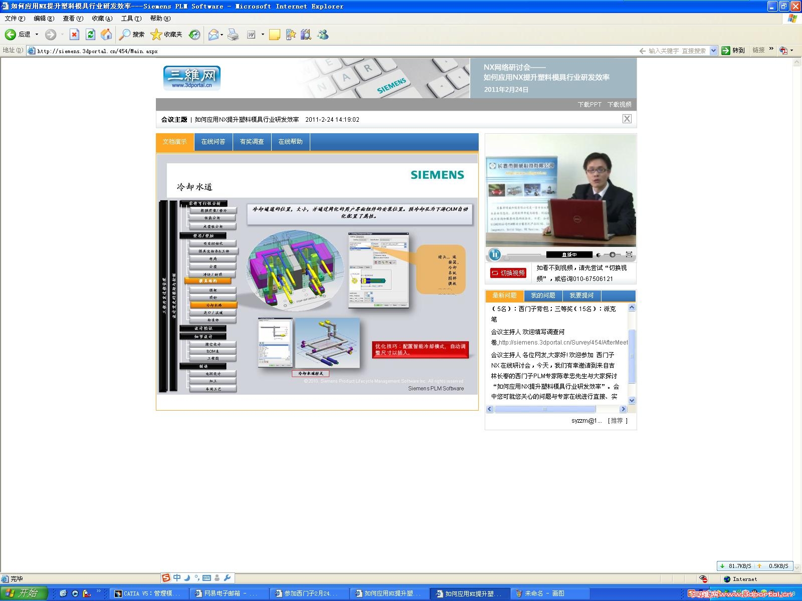
Task: Close the meeting topic bar X icon
Action: (x=627, y=119)
